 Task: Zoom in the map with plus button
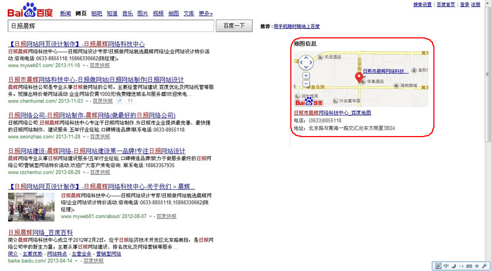[306, 76]
